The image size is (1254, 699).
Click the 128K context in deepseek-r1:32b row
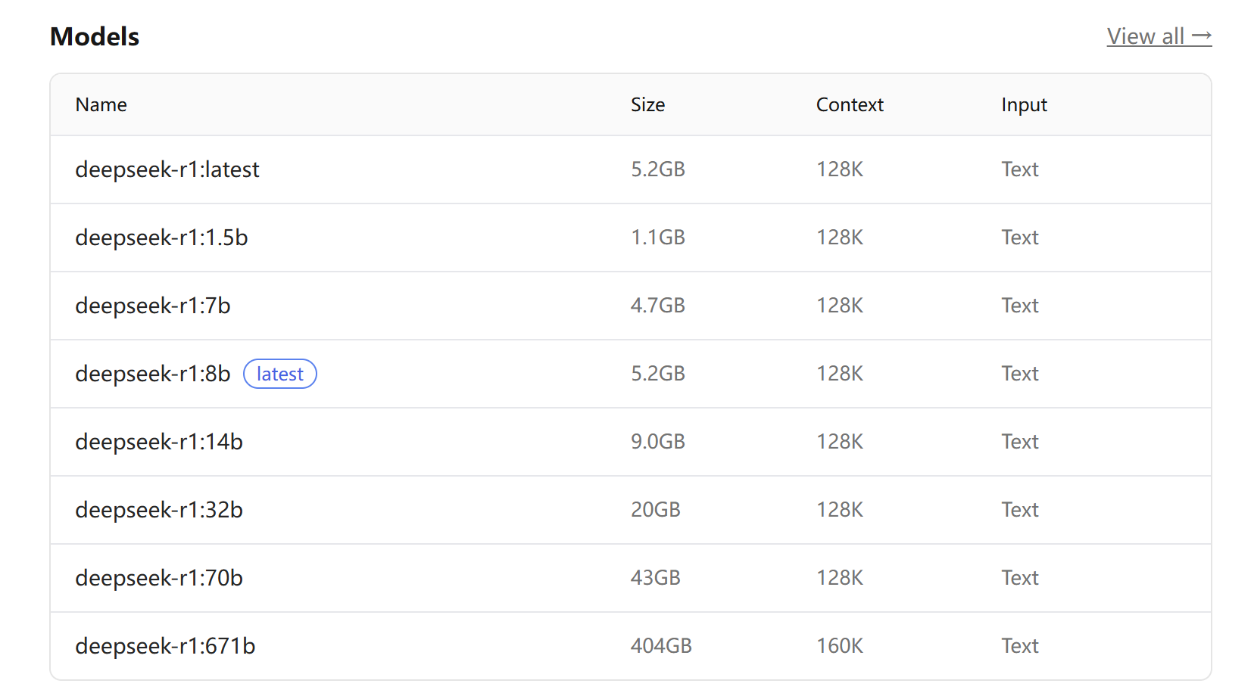[x=840, y=510]
